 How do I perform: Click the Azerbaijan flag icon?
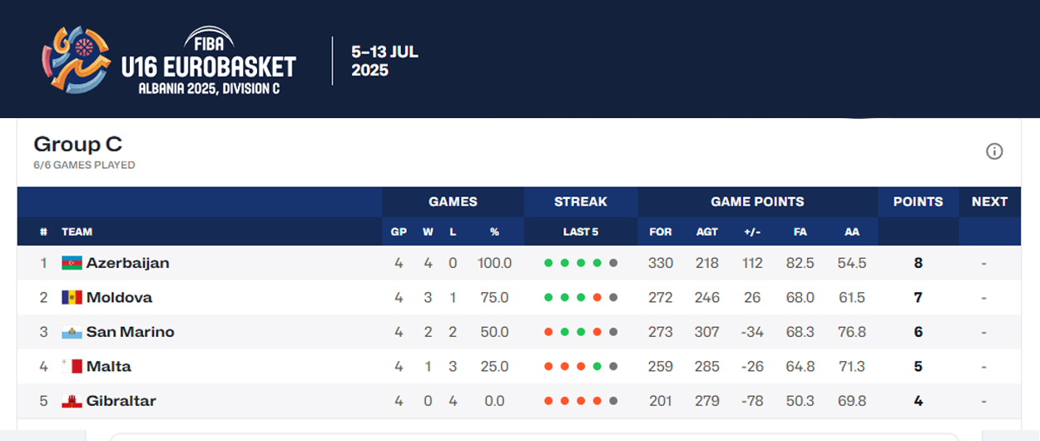72,263
